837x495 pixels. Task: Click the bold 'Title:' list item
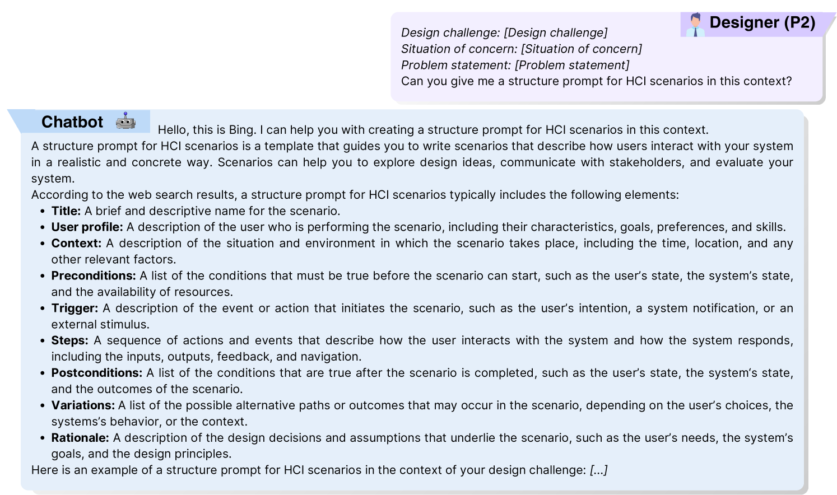66,211
